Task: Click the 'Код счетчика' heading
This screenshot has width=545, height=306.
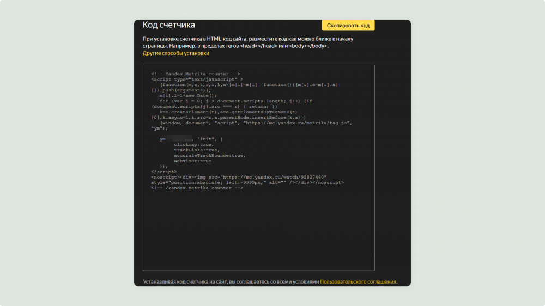Action: pos(169,25)
